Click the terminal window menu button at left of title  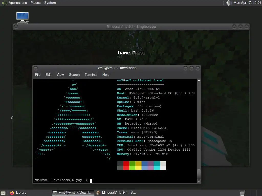pos(36,68)
